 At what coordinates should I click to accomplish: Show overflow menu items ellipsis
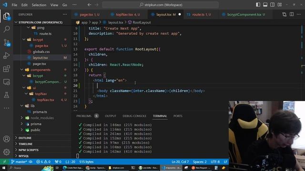[x=74, y=5]
